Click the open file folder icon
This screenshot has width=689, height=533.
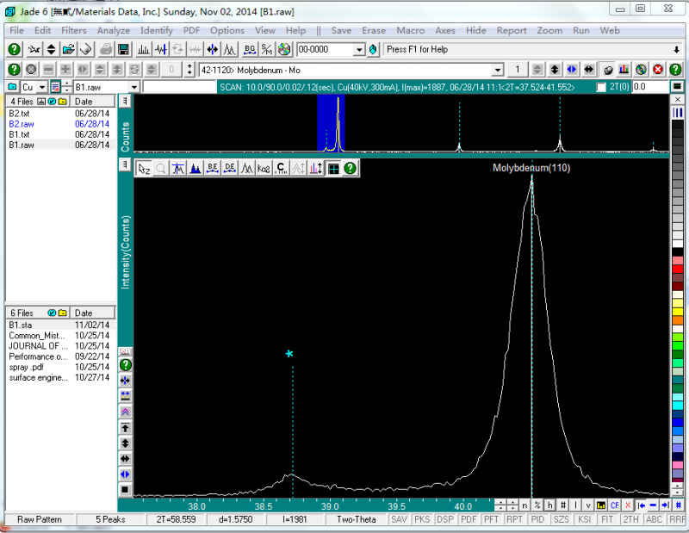[x=67, y=49]
